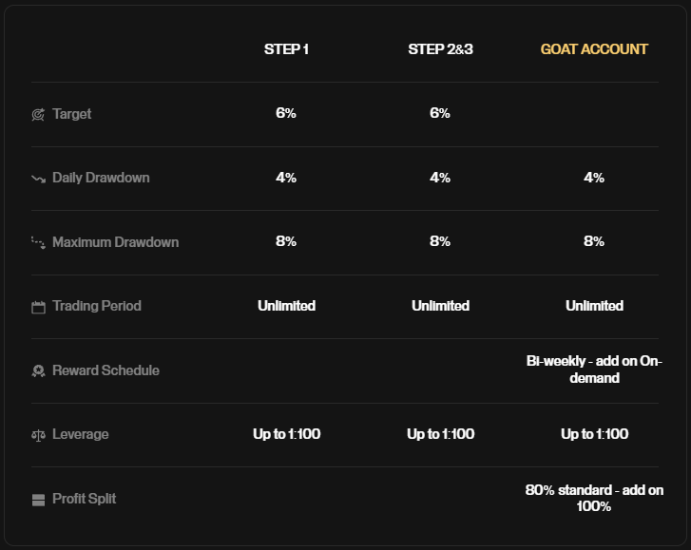Click the Reward Schedule medal icon
Screen dimensions: 691x550
[x=38, y=371]
